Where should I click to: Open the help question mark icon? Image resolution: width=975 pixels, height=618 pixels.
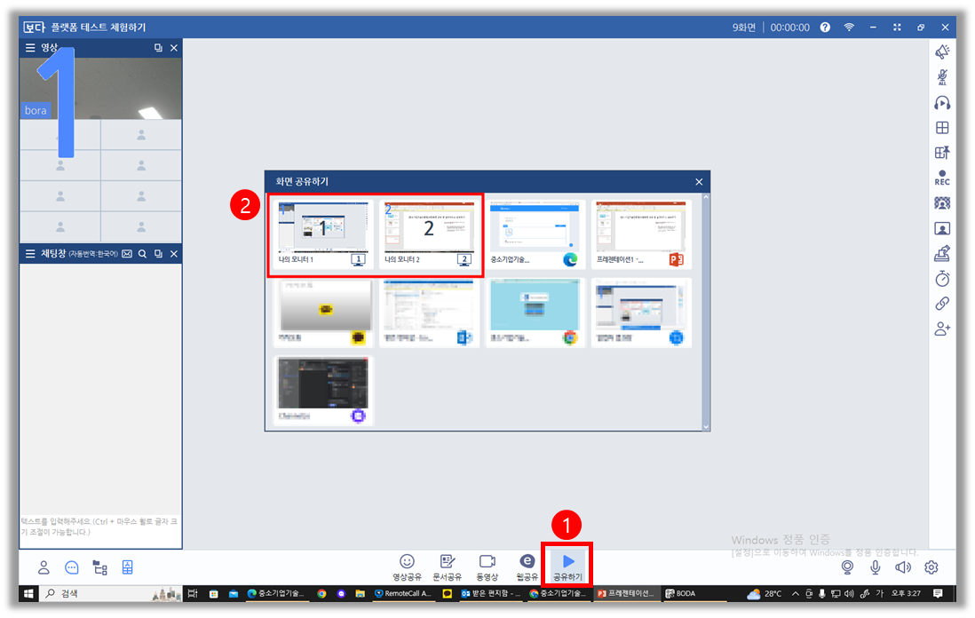click(x=825, y=28)
